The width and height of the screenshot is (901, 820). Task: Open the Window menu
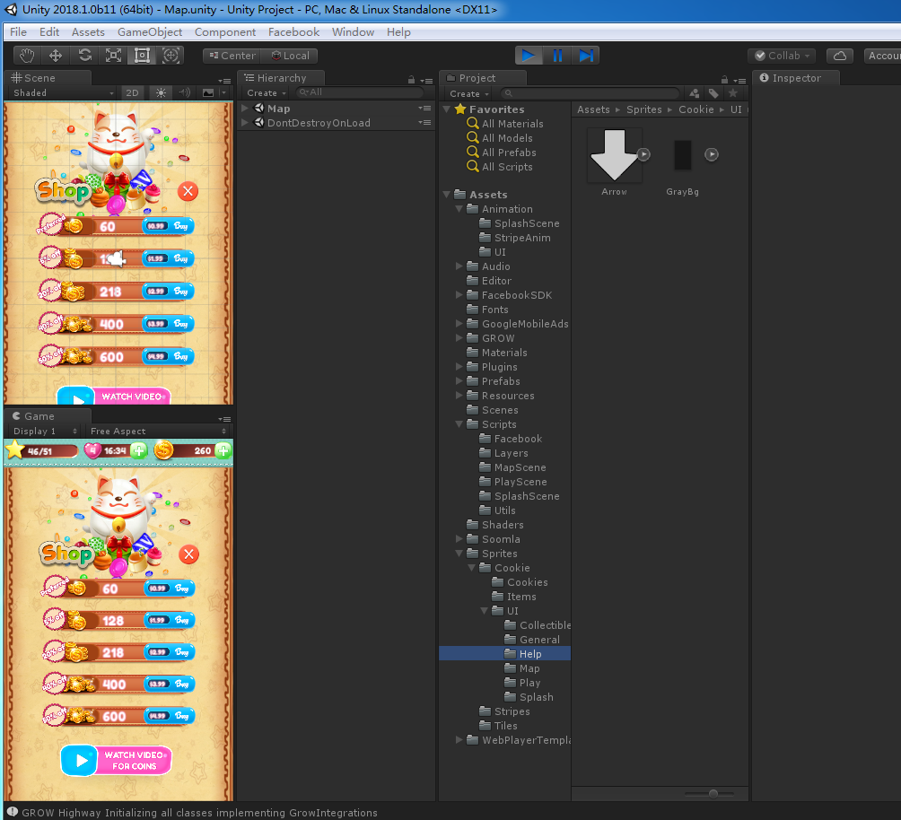click(x=353, y=32)
